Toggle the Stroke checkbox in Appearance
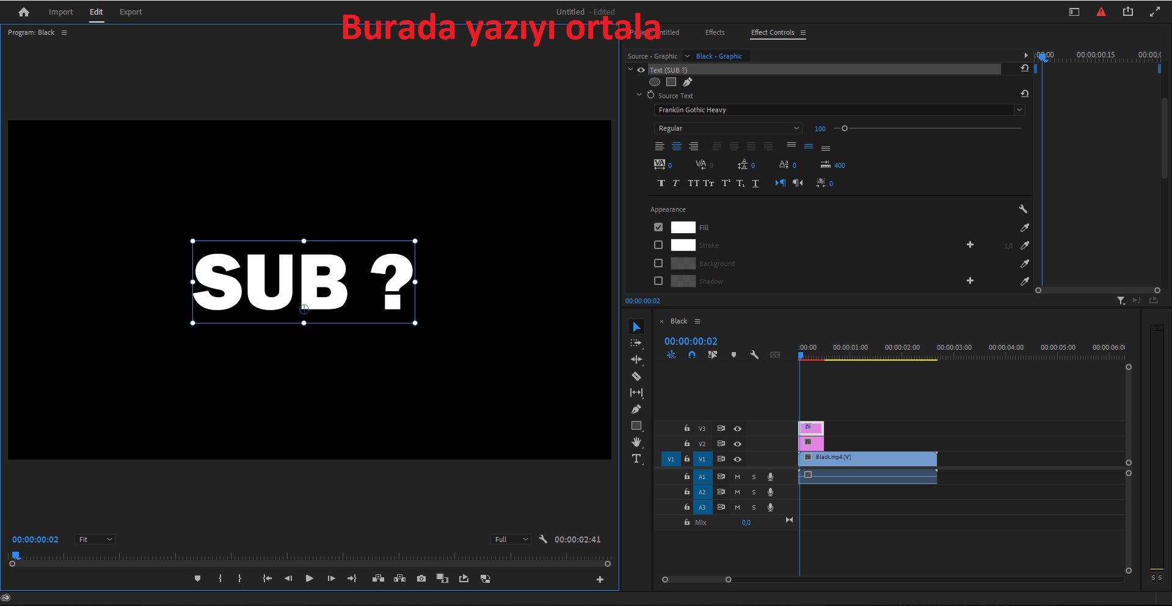This screenshot has width=1172, height=606. pos(658,245)
